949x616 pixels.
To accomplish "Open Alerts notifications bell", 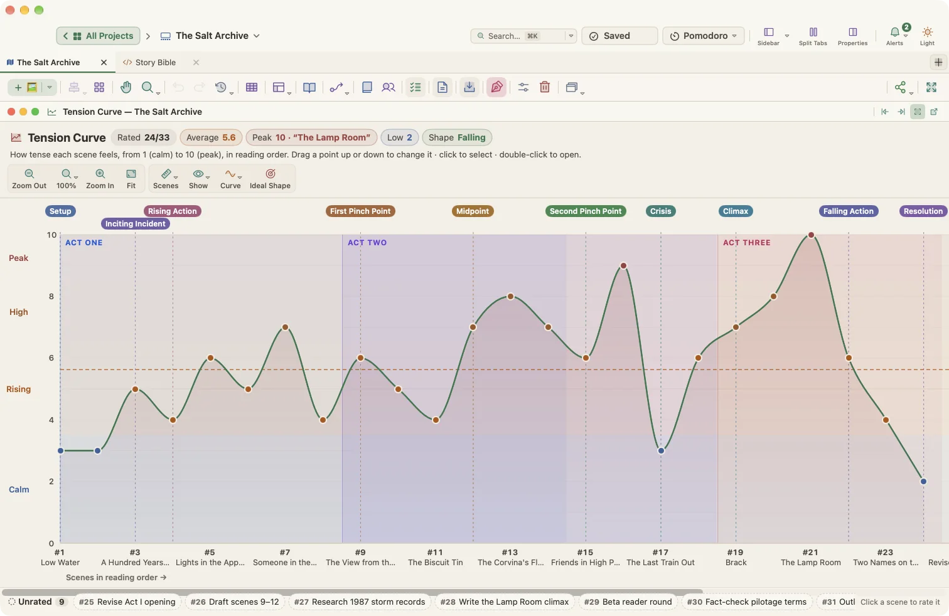I will [x=895, y=36].
